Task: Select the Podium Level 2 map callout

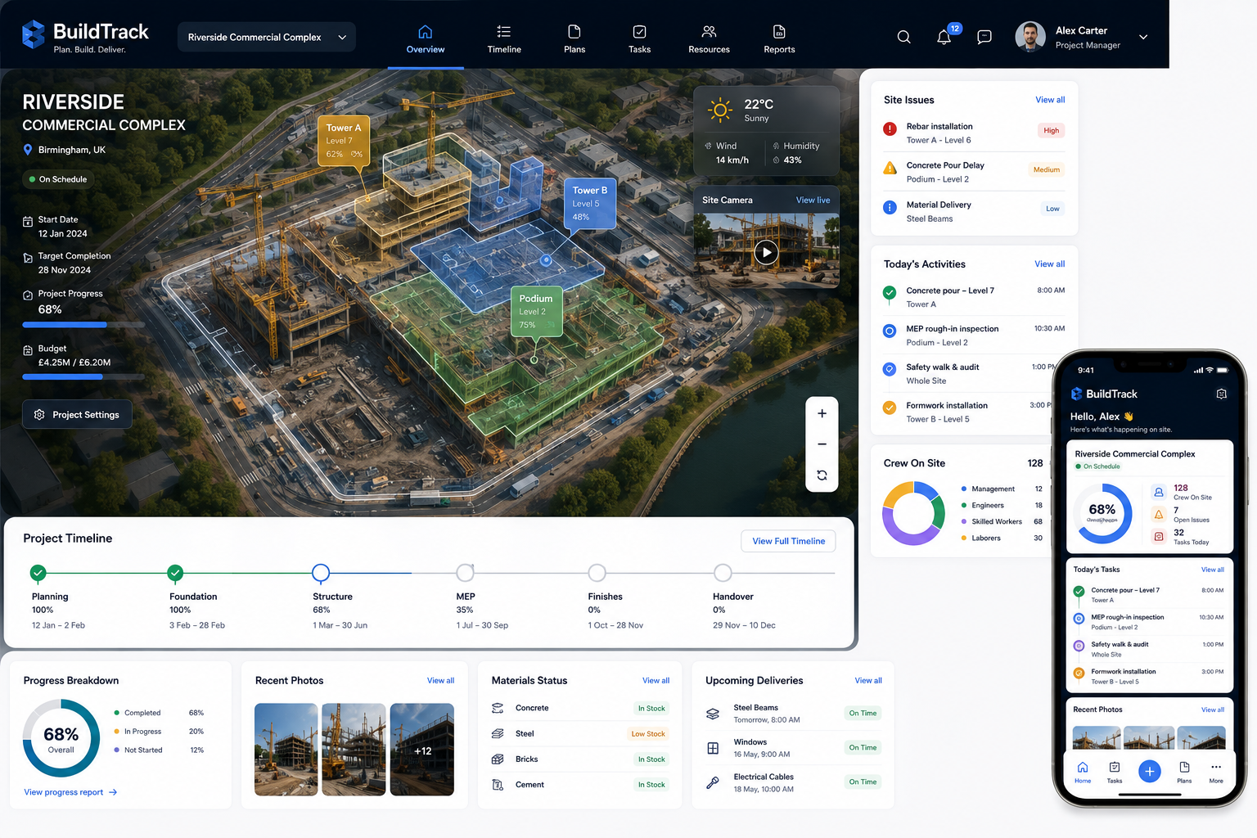Action: click(536, 311)
